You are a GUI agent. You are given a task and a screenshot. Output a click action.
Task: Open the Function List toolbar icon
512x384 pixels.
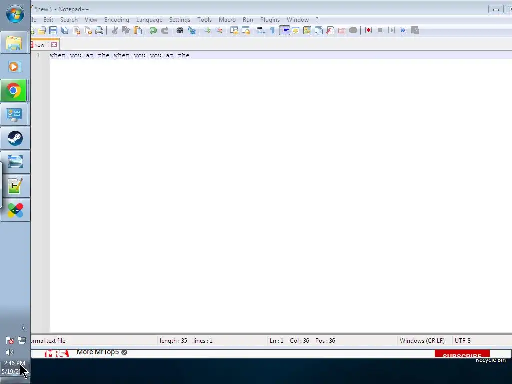click(x=330, y=30)
